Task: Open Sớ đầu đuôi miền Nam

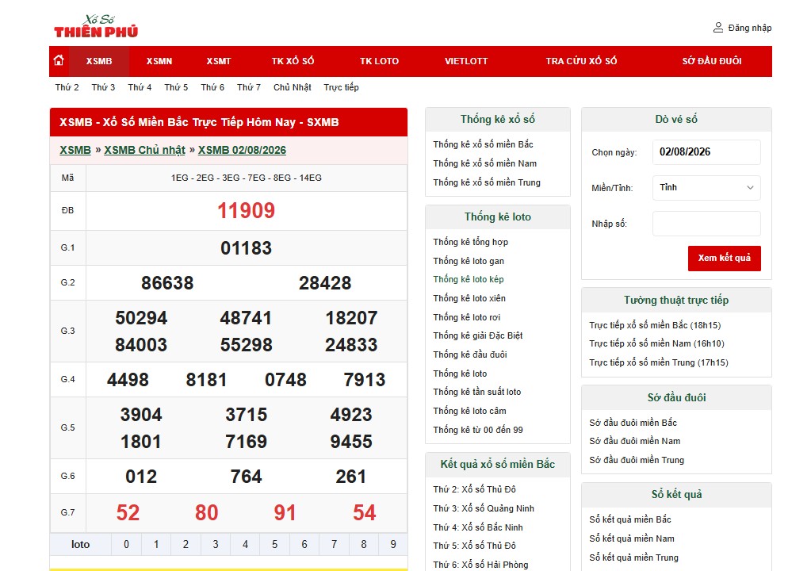Action: (x=635, y=441)
